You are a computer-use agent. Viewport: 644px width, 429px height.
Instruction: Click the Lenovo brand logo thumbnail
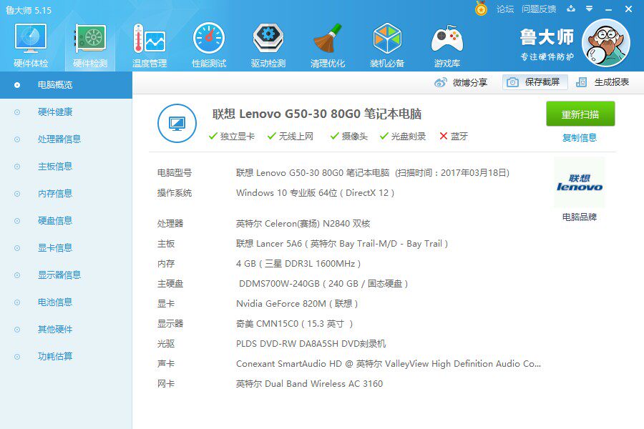580,183
